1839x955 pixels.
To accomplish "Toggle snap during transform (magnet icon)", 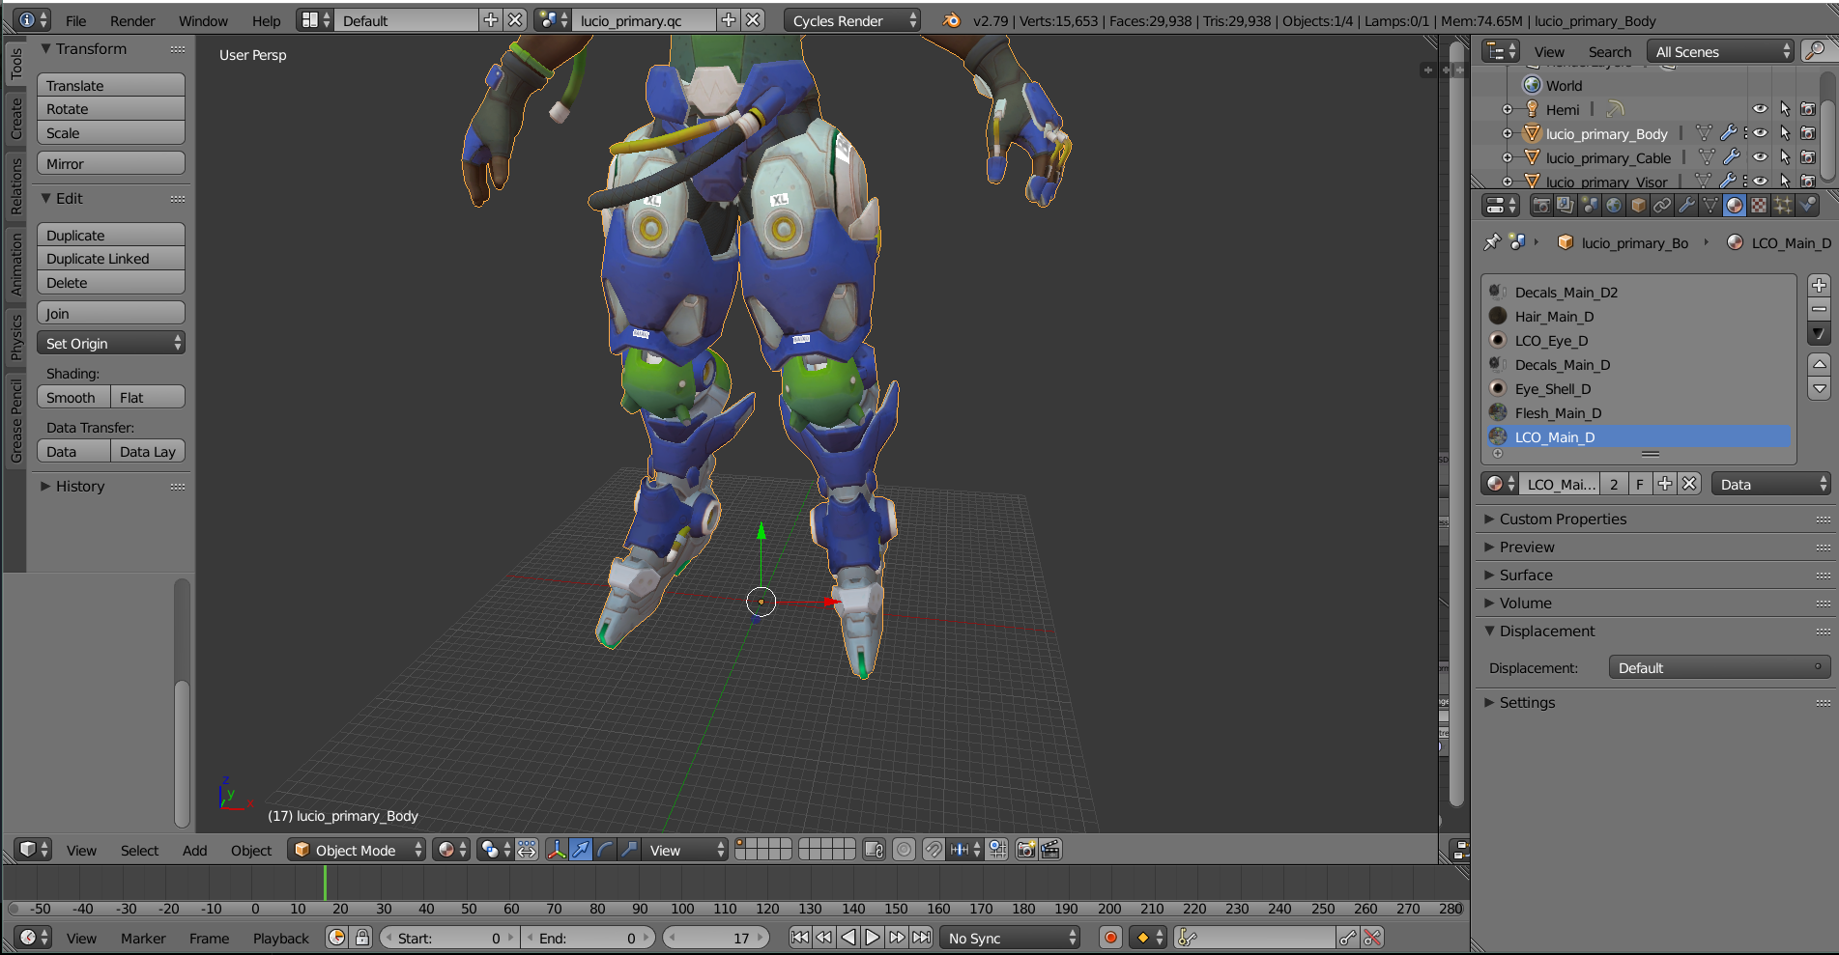I will (x=934, y=850).
